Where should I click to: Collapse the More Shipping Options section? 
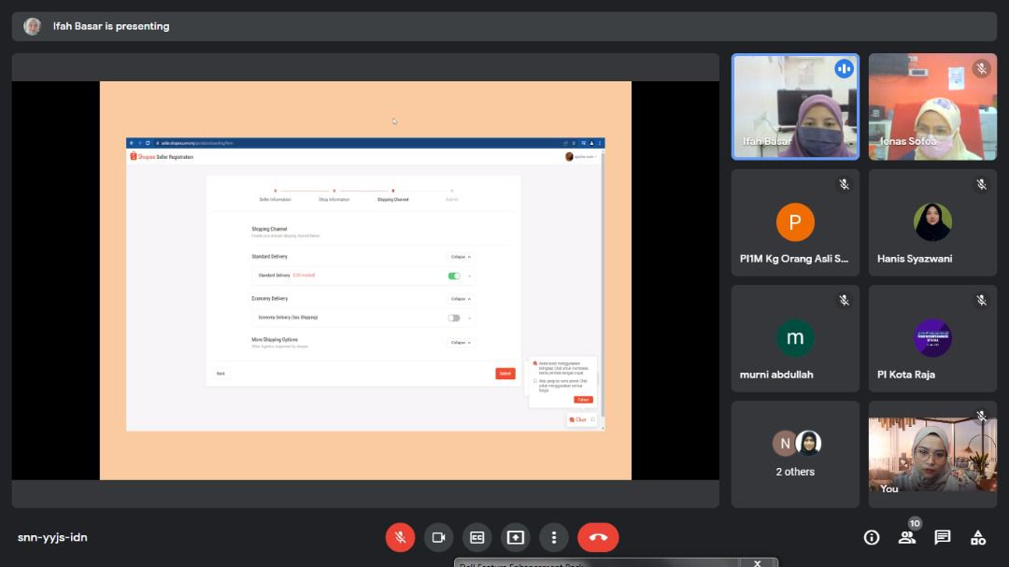pyautogui.click(x=461, y=343)
